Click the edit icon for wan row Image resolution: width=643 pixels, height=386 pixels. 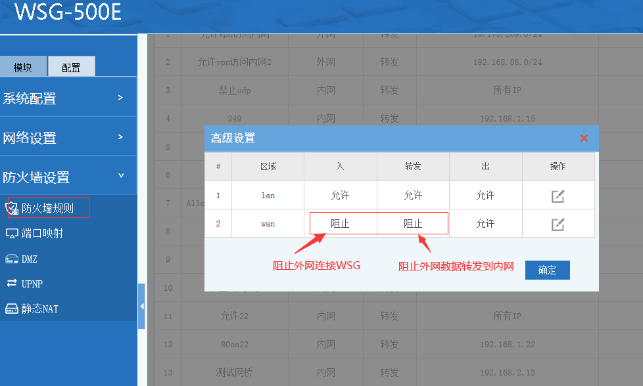[558, 224]
